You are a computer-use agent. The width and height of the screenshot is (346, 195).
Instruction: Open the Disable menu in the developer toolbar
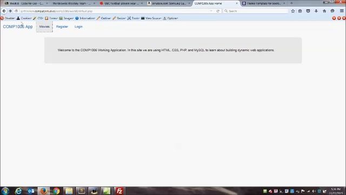(x=8, y=18)
